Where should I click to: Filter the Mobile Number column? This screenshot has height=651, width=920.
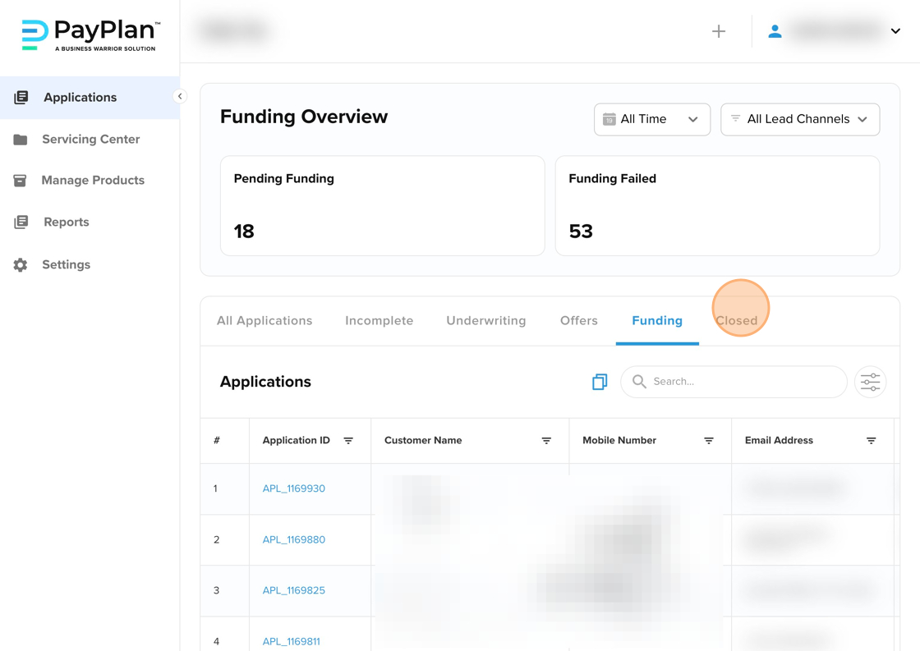pos(709,441)
